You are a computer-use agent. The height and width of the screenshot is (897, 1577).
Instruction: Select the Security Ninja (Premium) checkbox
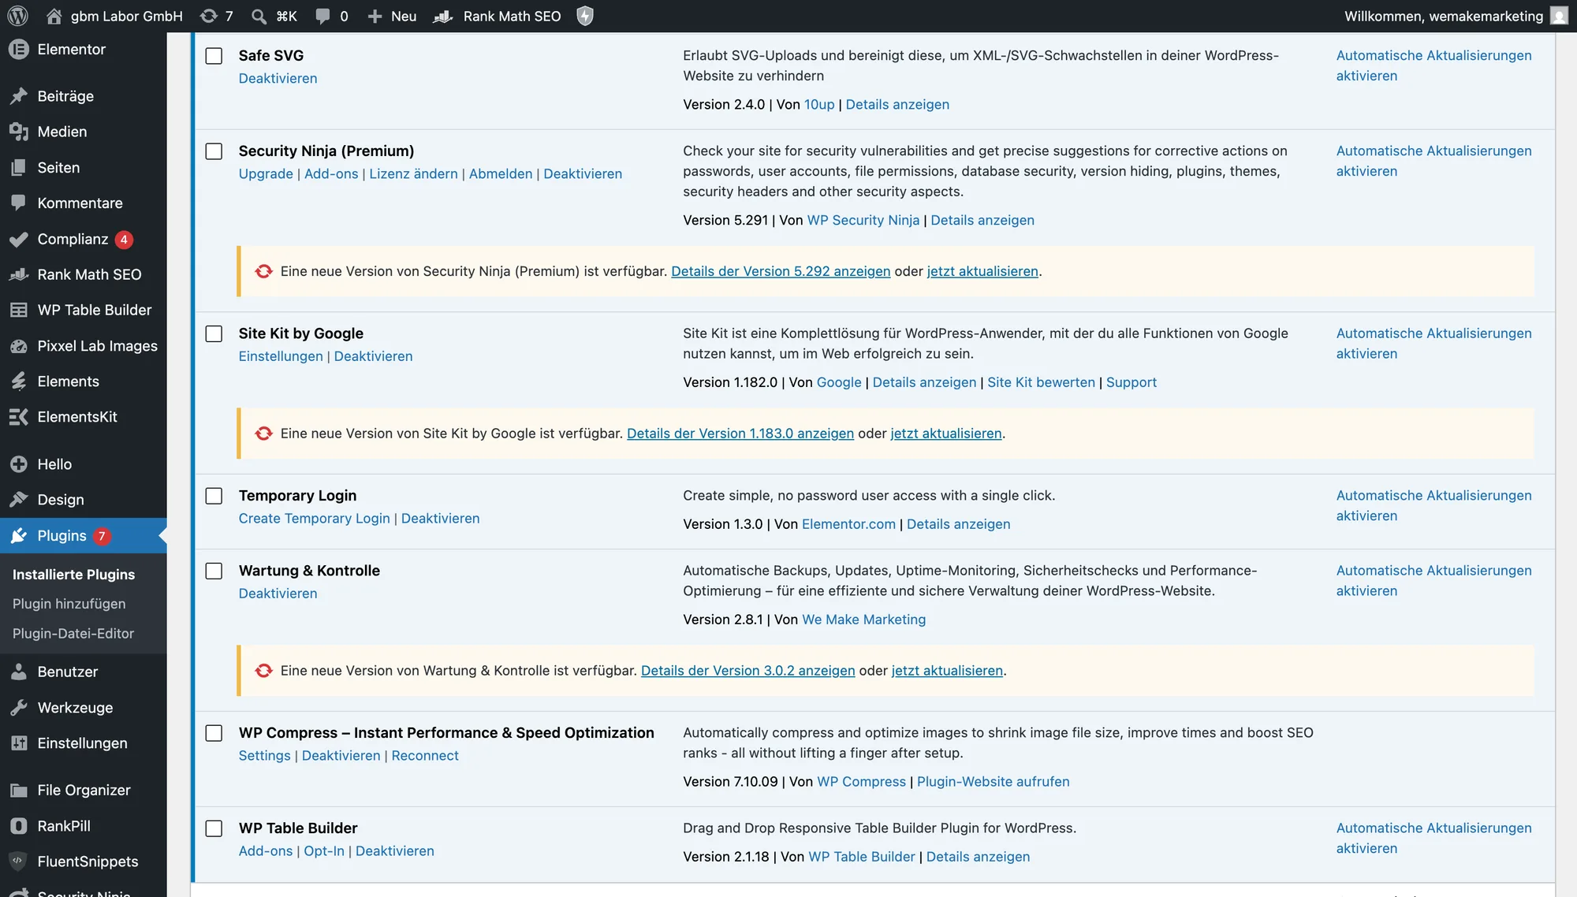[x=214, y=151]
